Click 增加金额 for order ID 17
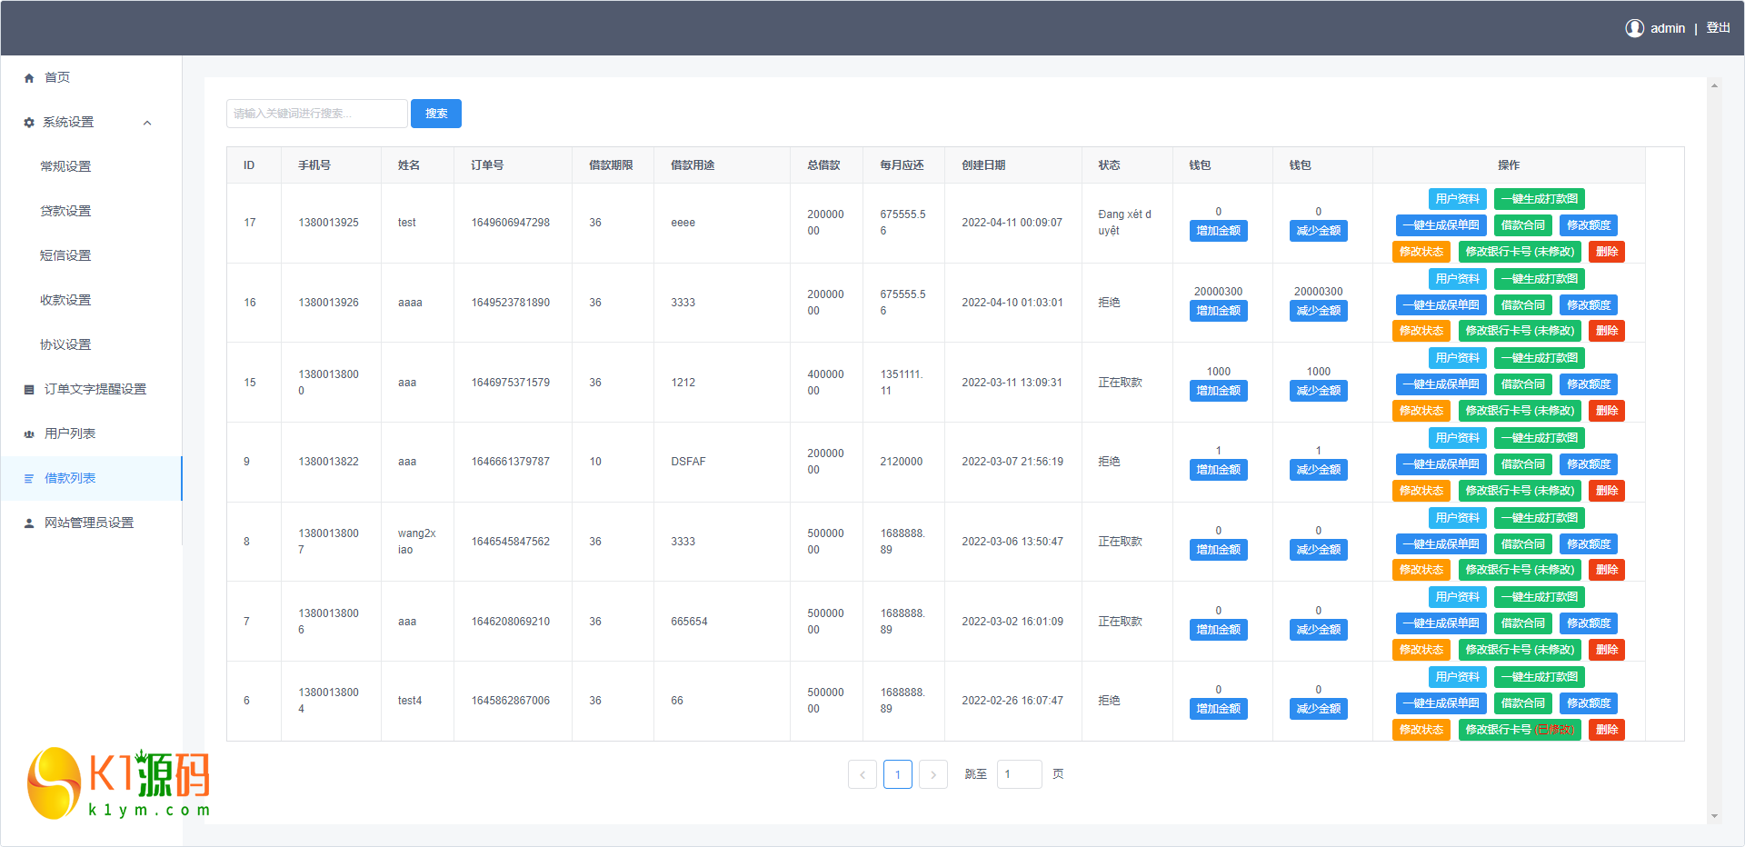1745x847 pixels. (1218, 231)
